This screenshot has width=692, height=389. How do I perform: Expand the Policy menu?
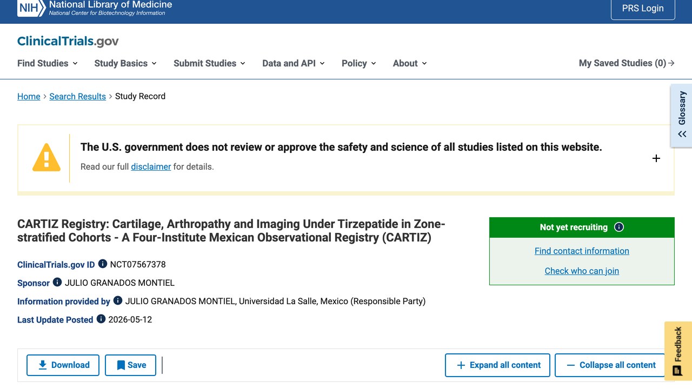(359, 63)
